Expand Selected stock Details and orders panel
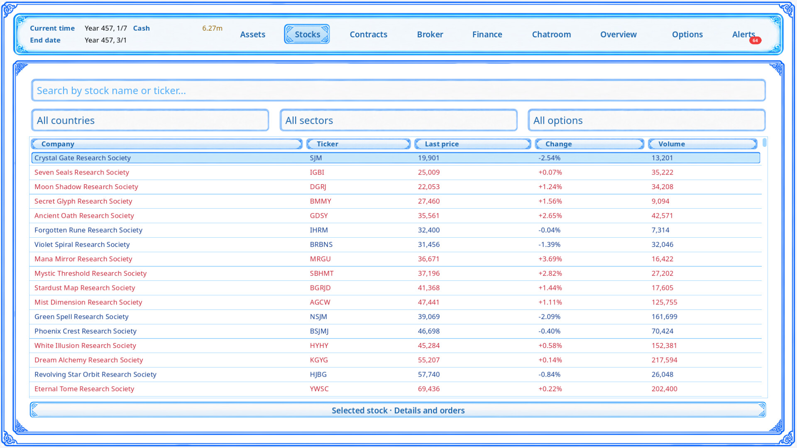The width and height of the screenshot is (797, 448). pyautogui.click(x=398, y=410)
